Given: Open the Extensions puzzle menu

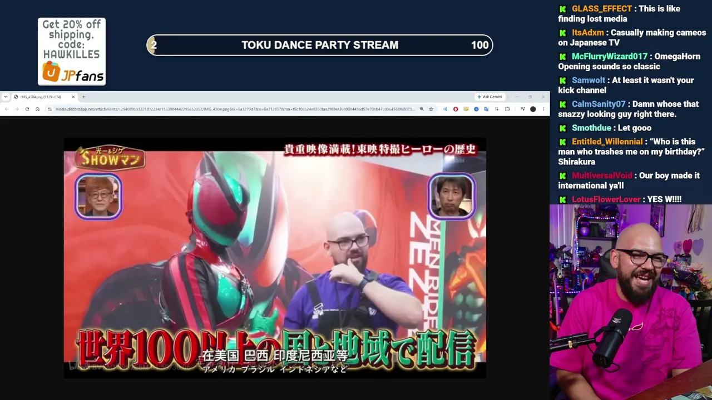Looking at the screenshot, I should (507, 109).
